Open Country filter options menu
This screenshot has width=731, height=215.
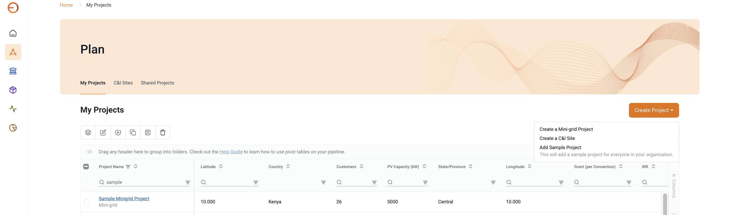324,183
